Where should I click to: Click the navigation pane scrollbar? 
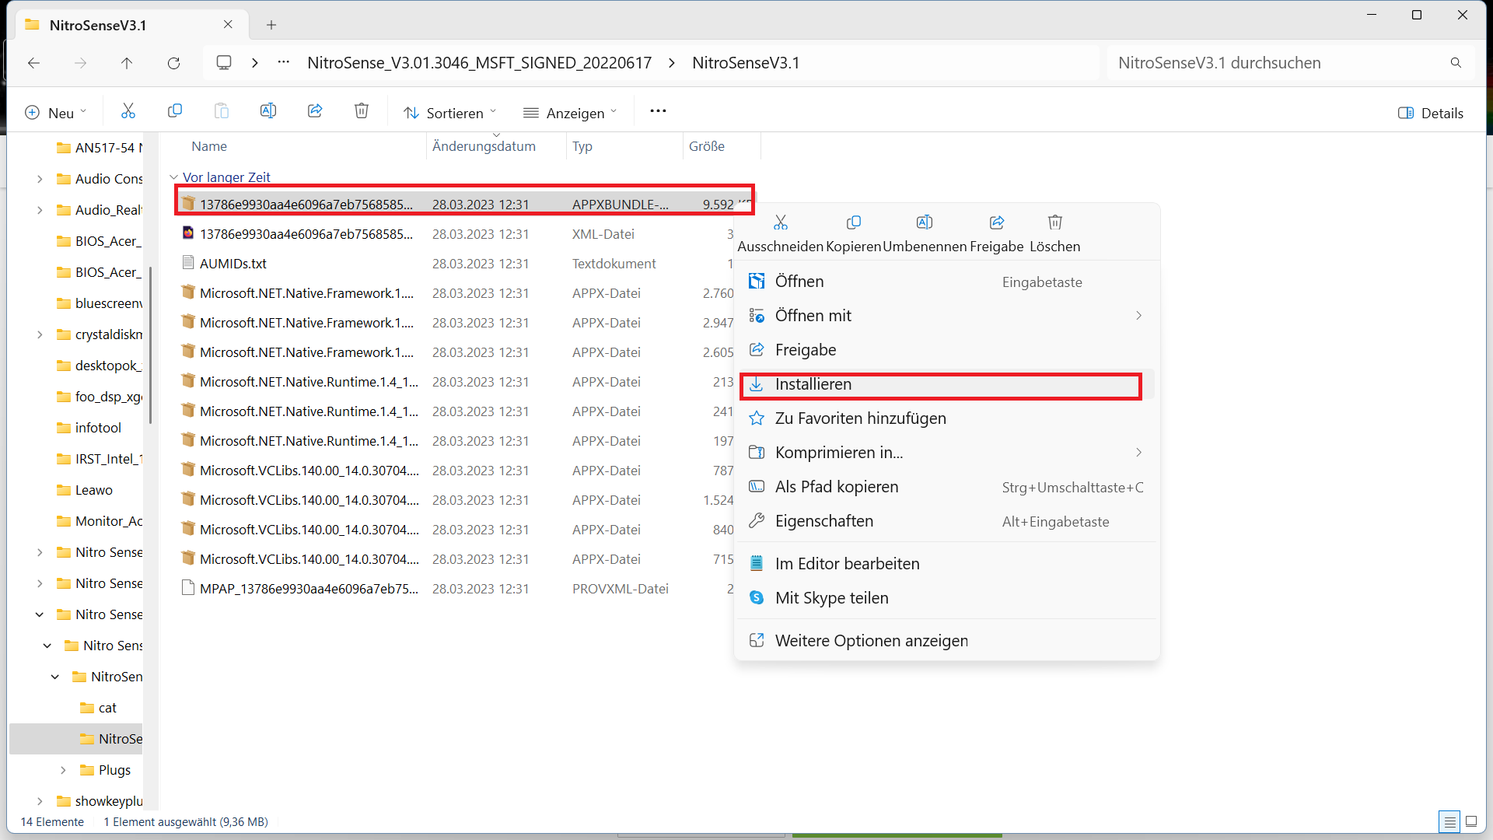(150, 345)
